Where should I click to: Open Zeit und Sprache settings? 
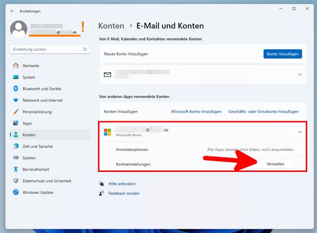point(50,146)
